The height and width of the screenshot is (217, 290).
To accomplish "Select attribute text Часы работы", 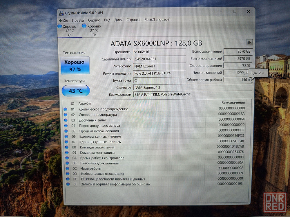I will pos(91,168).
